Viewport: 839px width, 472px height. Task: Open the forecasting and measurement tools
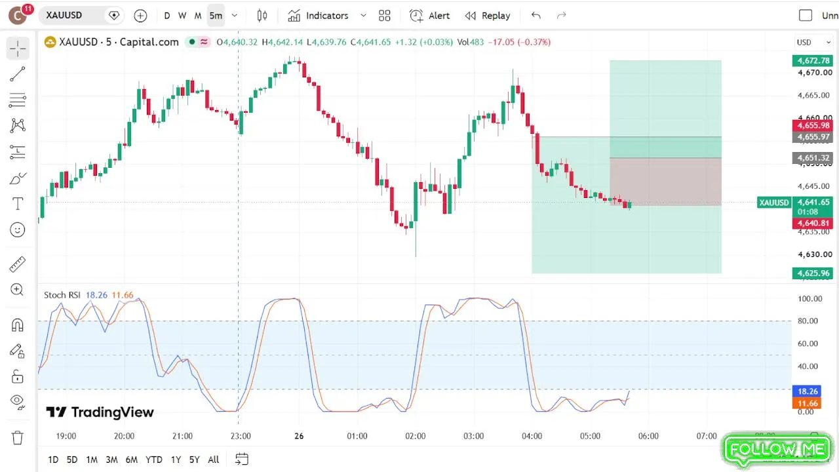[18, 152]
